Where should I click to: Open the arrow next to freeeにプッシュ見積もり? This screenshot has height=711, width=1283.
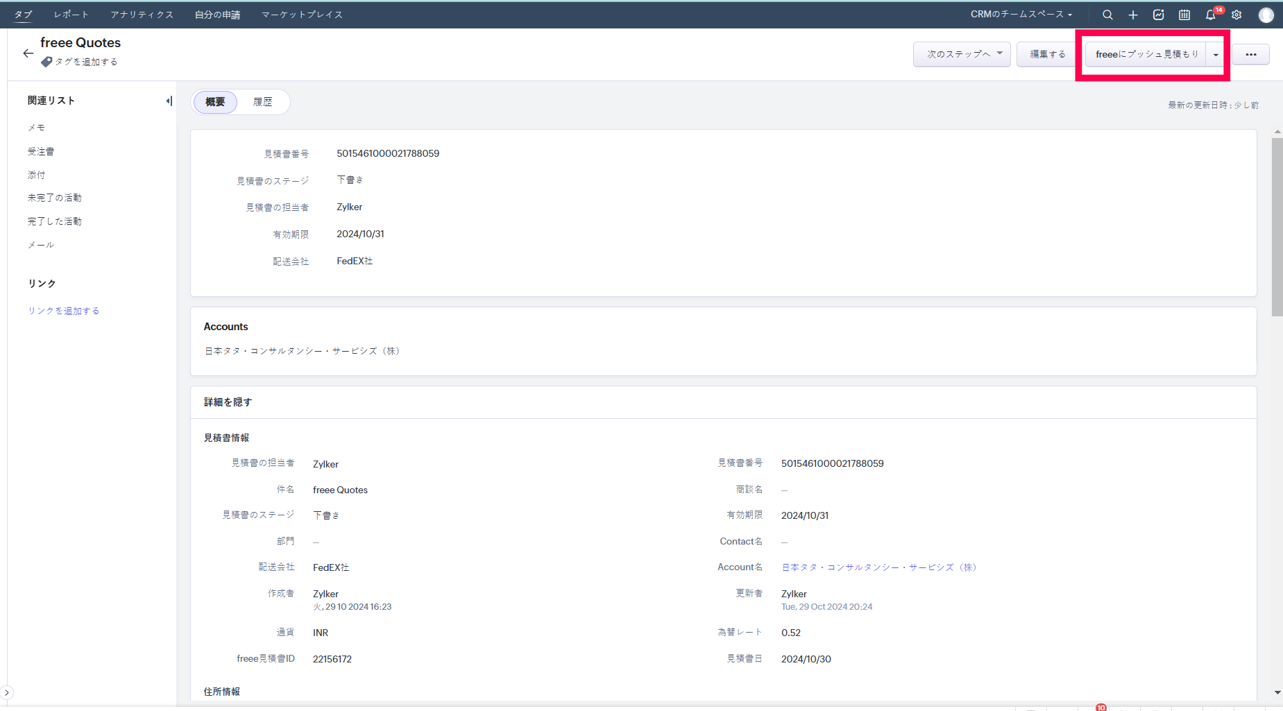[1216, 54]
